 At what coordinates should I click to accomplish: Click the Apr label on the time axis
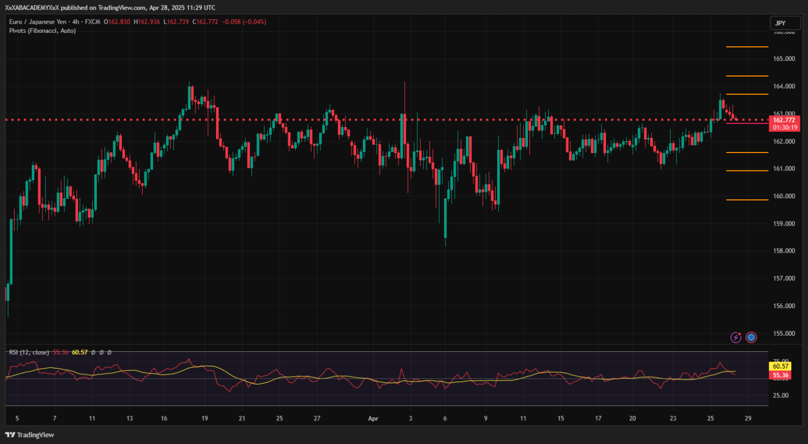click(373, 419)
